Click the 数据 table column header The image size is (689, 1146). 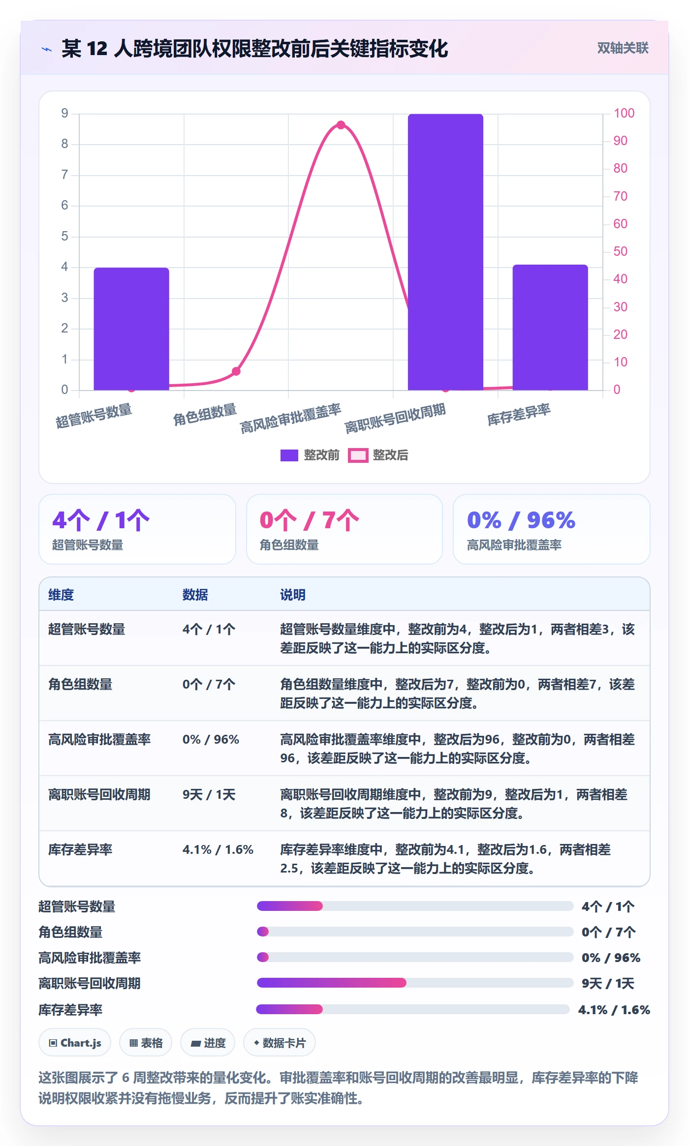coord(195,595)
